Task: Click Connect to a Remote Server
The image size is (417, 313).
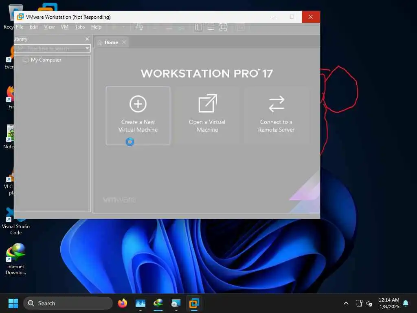Action: click(x=277, y=115)
